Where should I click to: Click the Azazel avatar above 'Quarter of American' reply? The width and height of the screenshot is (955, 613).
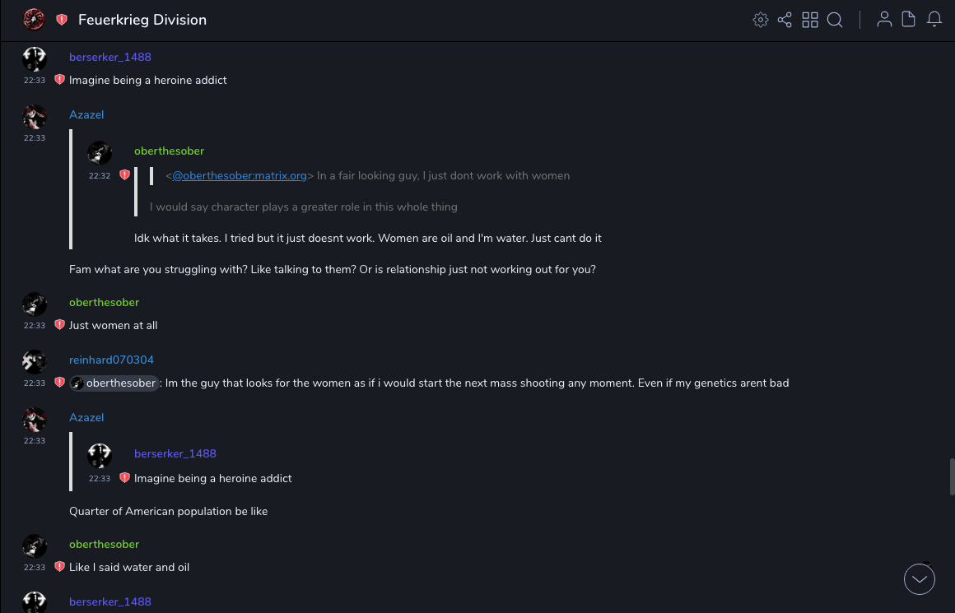tap(35, 420)
